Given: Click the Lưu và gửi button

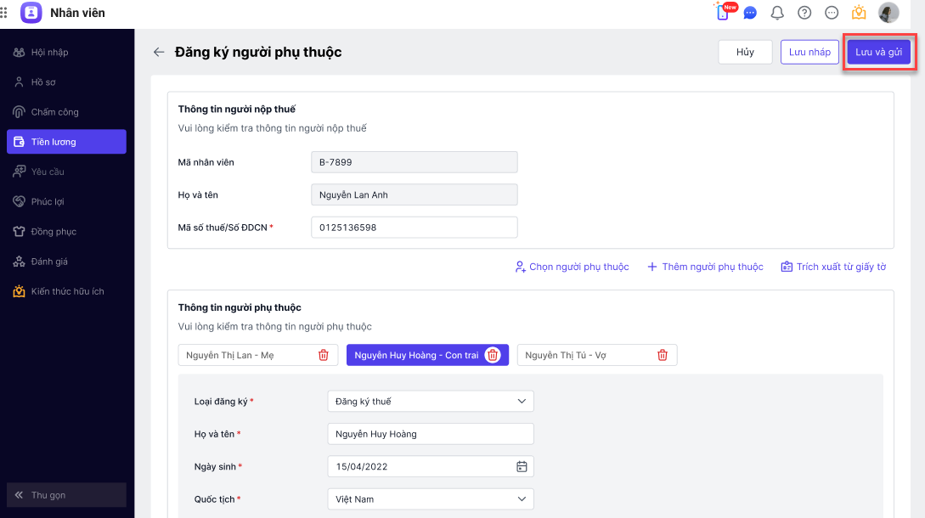Looking at the screenshot, I should click(x=878, y=52).
